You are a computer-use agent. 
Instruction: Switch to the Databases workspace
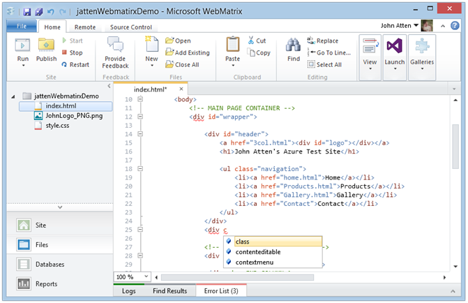coord(60,264)
